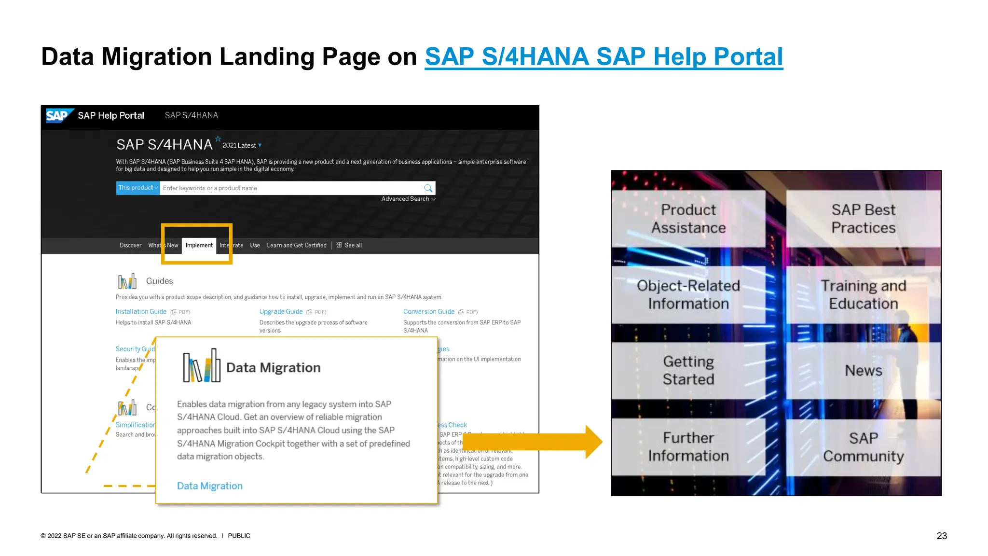Click the Data Migration books icon in popup

202,365
